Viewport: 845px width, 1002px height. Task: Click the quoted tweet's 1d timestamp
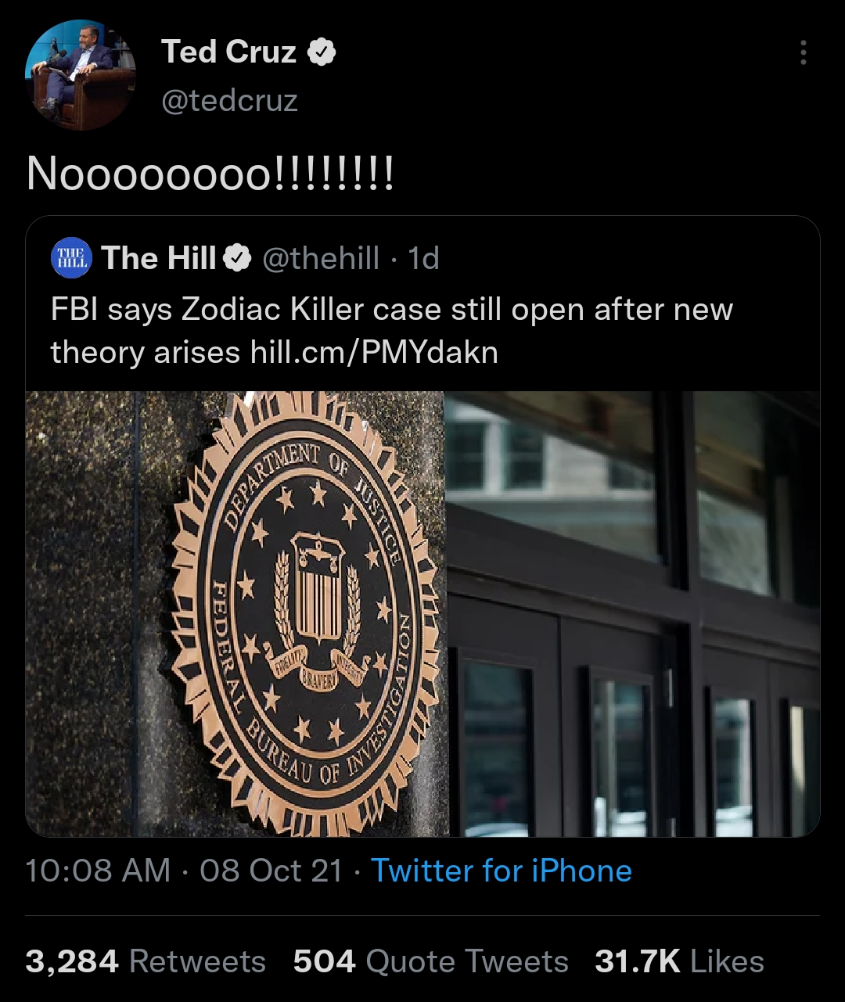tap(424, 258)
